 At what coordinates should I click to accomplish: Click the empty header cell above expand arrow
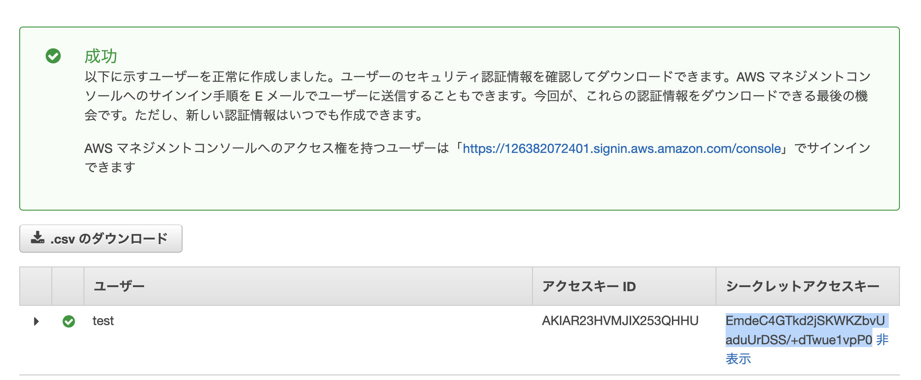coord(36,287)
